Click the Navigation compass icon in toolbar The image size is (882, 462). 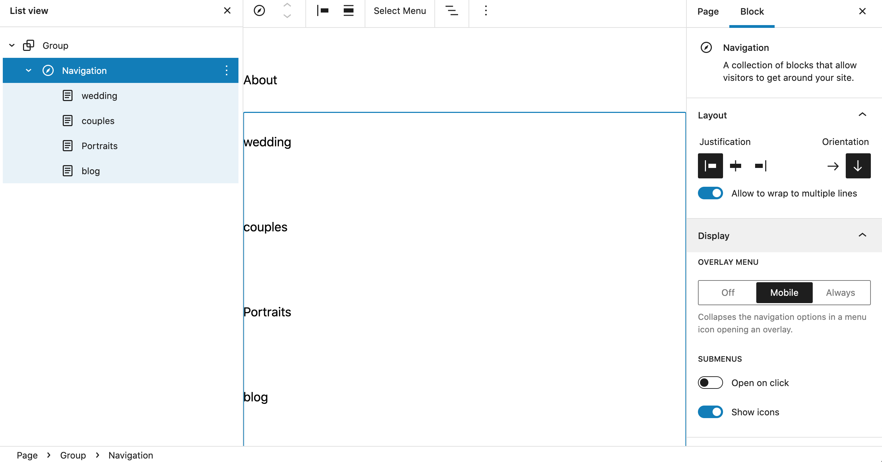pyautogui.click(x=259, y=11)
